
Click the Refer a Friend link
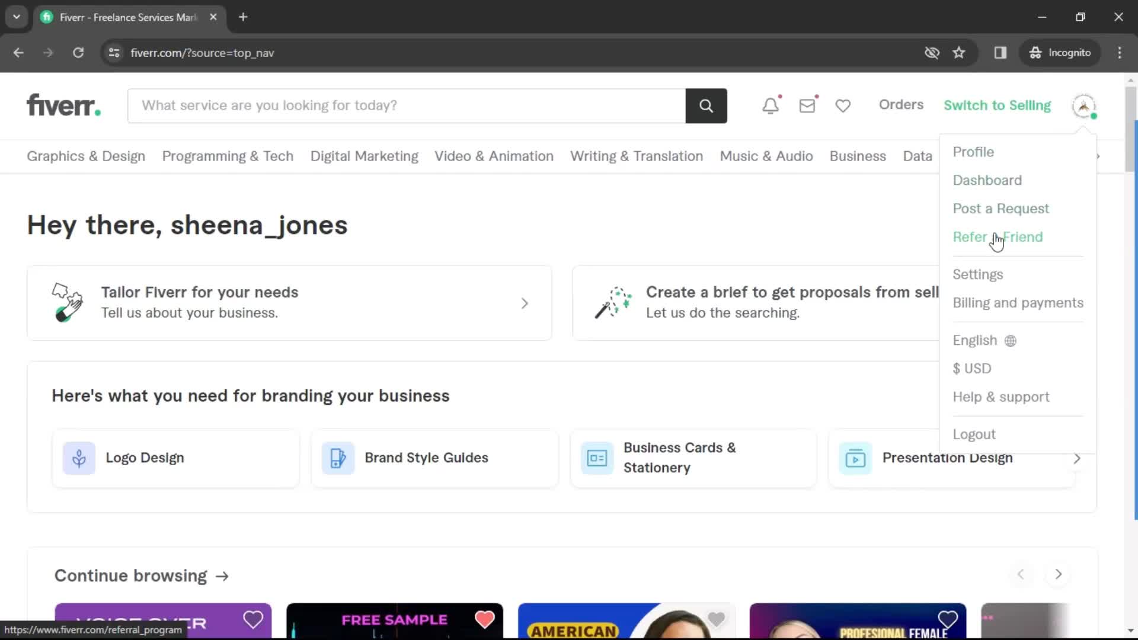pyautogui.click(x=998, y=237)
